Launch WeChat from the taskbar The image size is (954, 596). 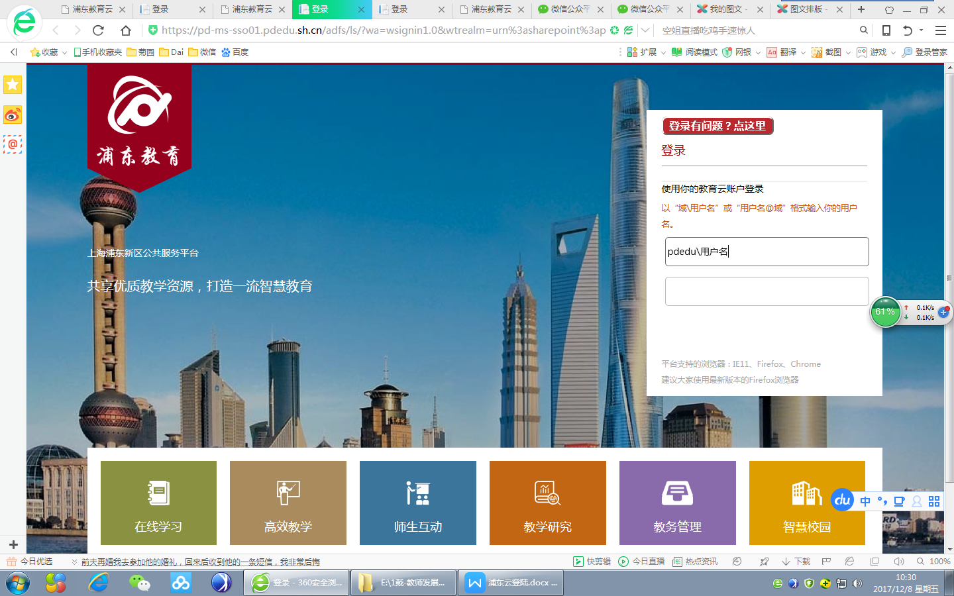pyautogui.click(x=139, y=583)
